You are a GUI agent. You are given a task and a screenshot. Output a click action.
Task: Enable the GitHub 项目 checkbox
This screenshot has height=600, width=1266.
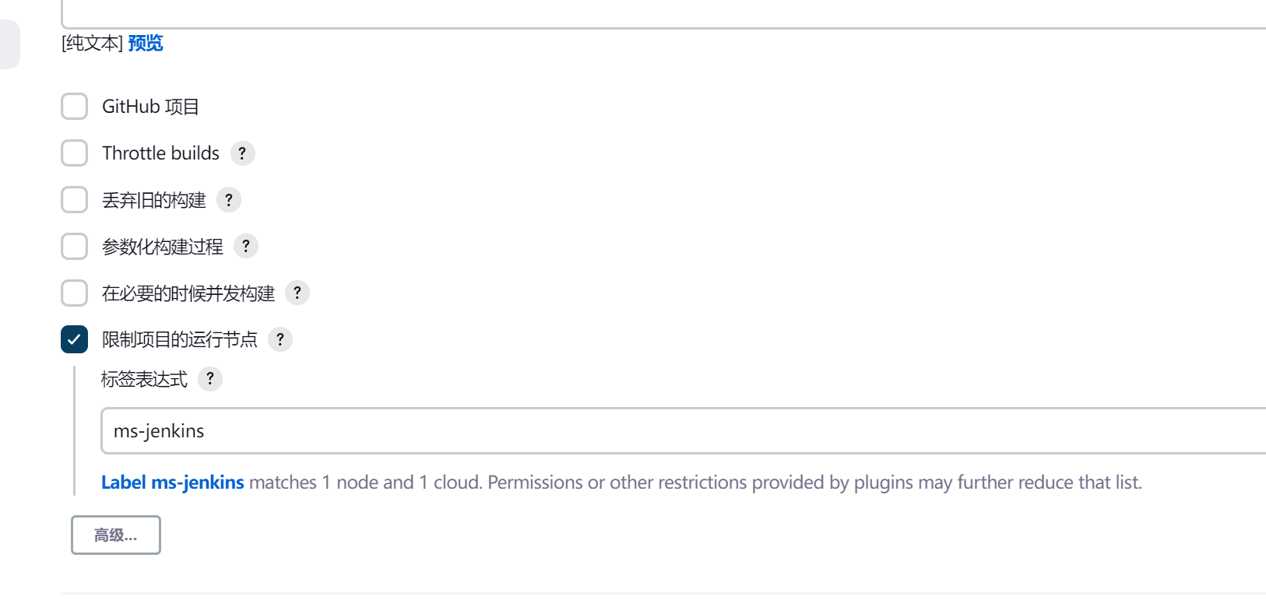click(x=75, y=107)
